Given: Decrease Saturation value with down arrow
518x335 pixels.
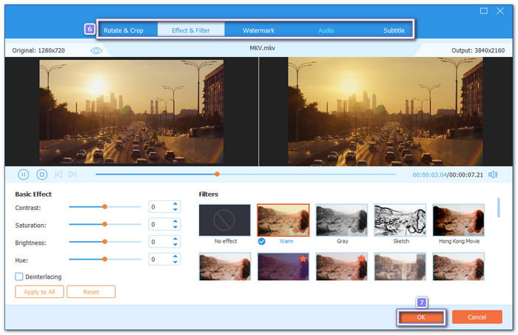Looking at the screenshot, I should click(x=175, y=227).
